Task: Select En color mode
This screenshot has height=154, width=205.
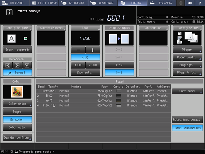Action: pyautogui.click(x=17, y=119)
